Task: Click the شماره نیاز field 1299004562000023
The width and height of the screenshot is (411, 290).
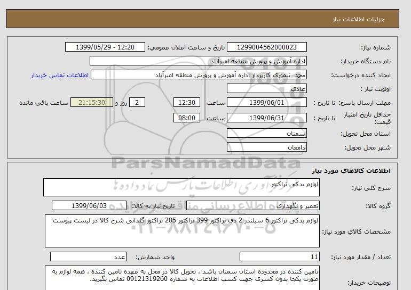Action: [266, 47]
